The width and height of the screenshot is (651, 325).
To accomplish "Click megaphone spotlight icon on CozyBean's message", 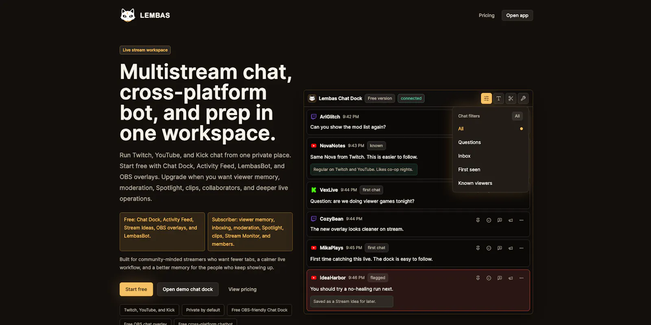I will [x=511, y=220].
